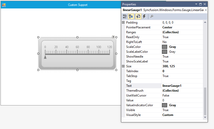Click the gauge scale label 0
The height and width of the screenshot is (129, 214).
click(45, 47)
